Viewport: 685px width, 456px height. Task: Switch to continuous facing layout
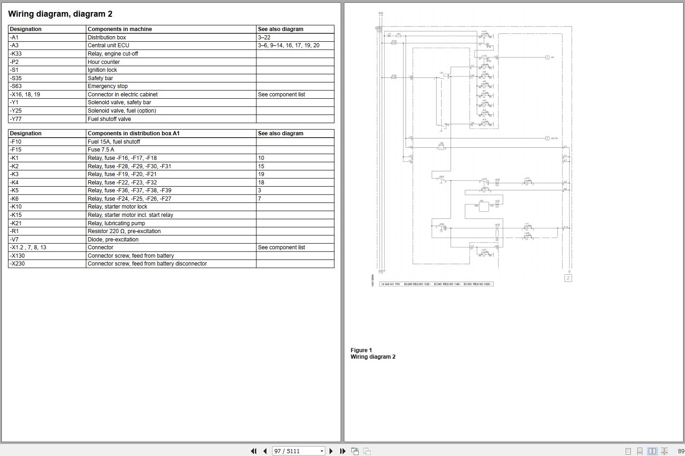click(665, 451)
